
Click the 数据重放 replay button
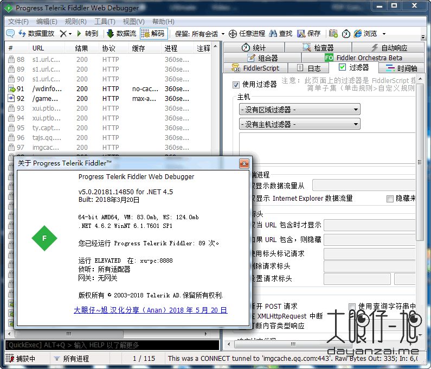point(36,34)
